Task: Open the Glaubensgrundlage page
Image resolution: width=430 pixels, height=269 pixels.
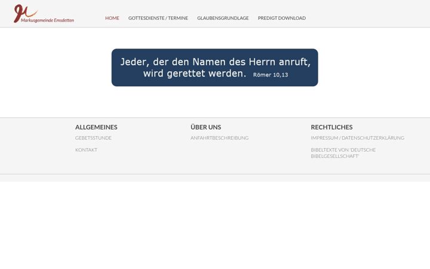Action: (223, 18)
